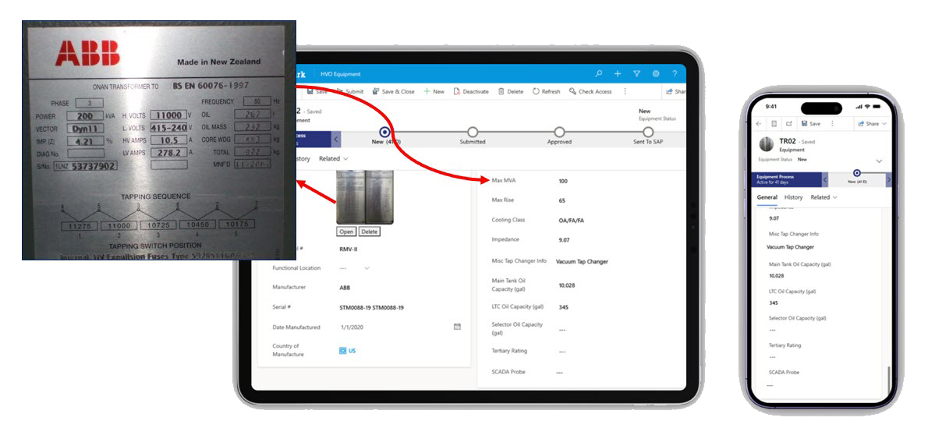
Task: Open the settings gear in tablet header
Action: (x=656, y=74)
